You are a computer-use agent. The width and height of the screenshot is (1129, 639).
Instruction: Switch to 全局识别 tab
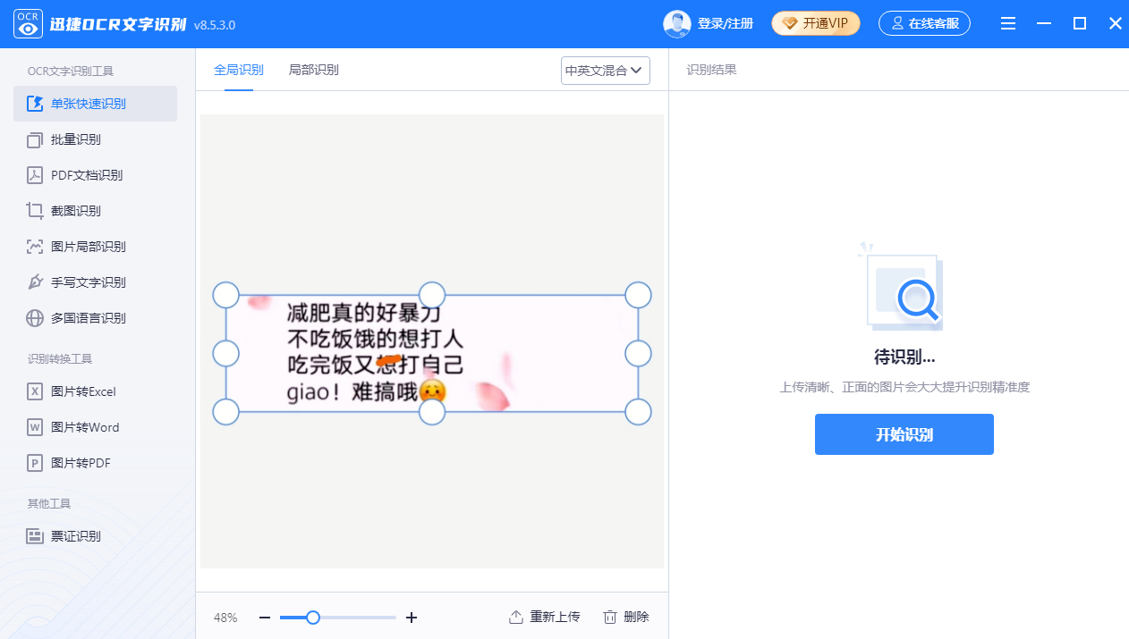[x=239, y=70]
